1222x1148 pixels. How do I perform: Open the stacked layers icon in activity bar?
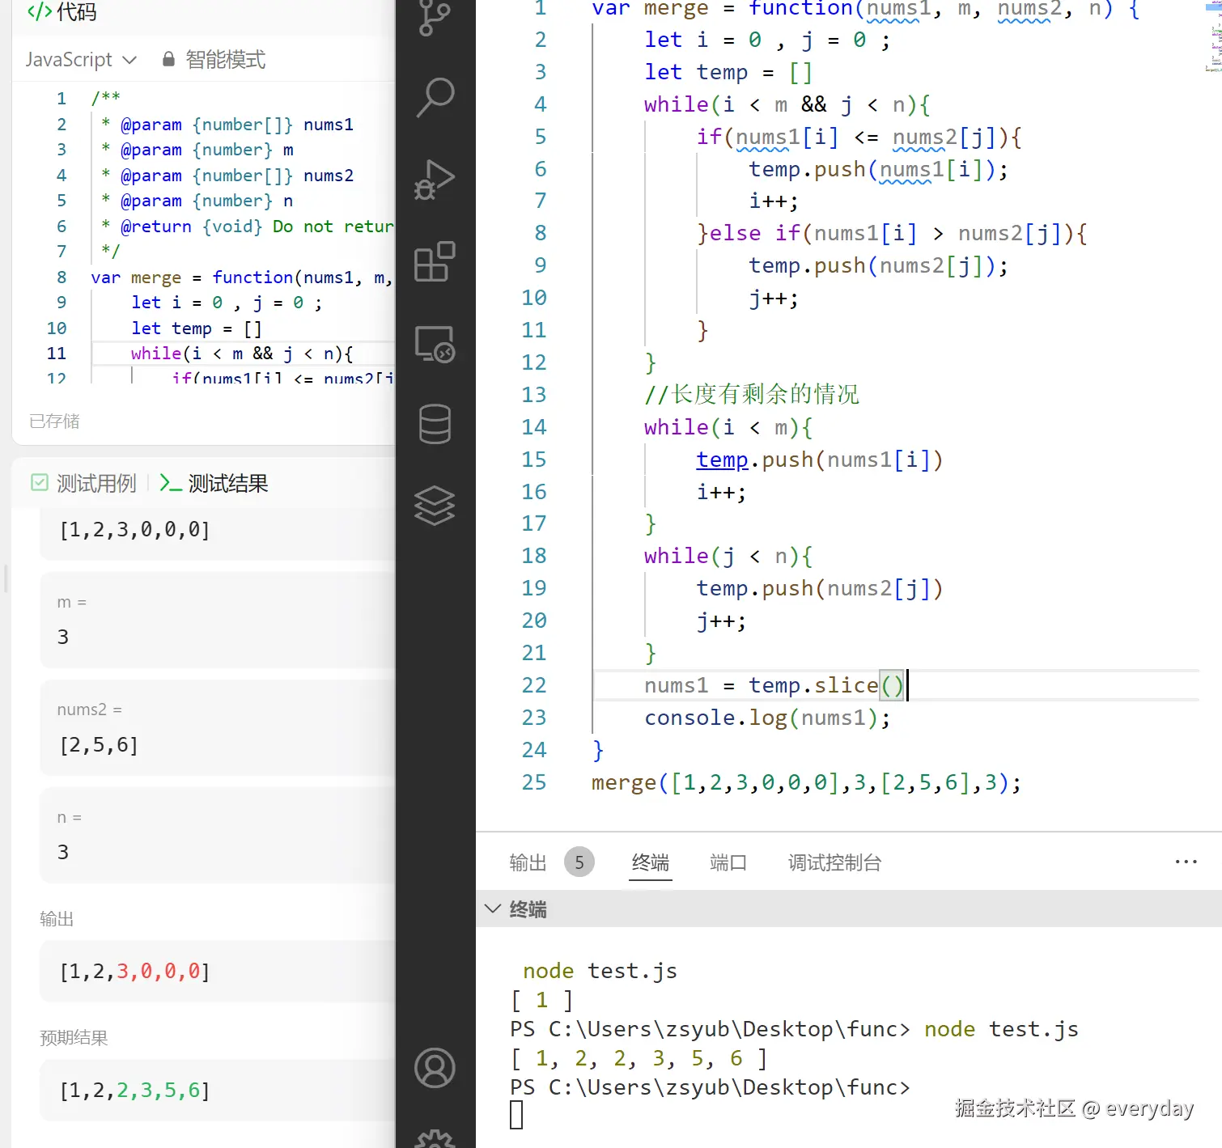435,506
